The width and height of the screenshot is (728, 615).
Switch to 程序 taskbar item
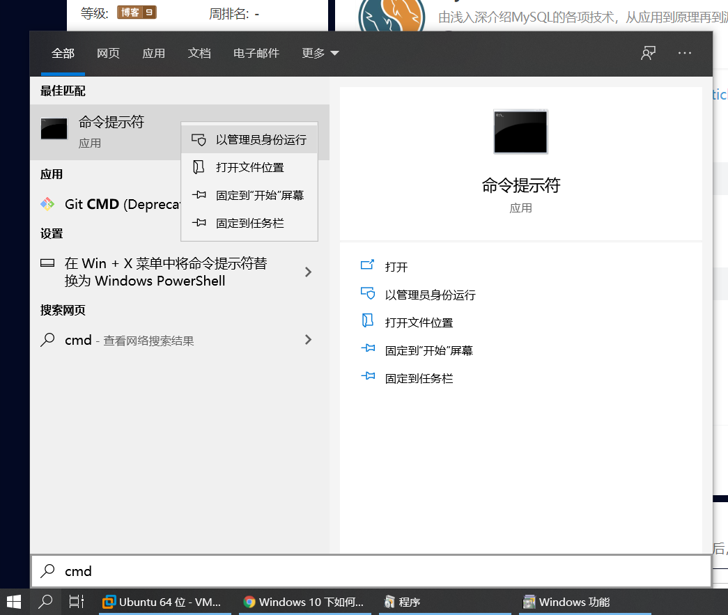coord(444,602)
